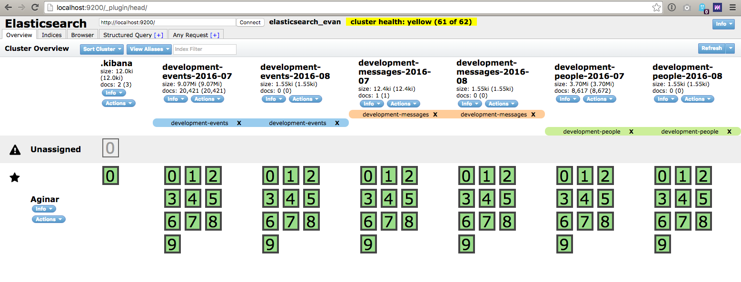Image resolution: width=741 pixels, height=282 pixels.
Task: Switch to the Browser tab
Action: tap(83, 35)
